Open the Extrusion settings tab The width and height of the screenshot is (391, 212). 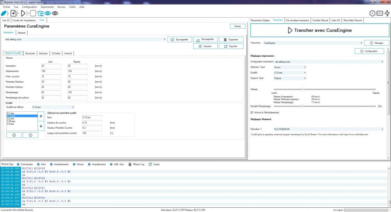[x=43, y=53]
